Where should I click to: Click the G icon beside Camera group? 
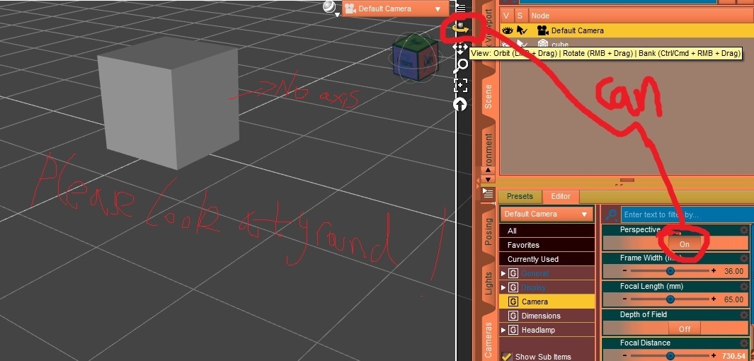click(x=513, y=302)
